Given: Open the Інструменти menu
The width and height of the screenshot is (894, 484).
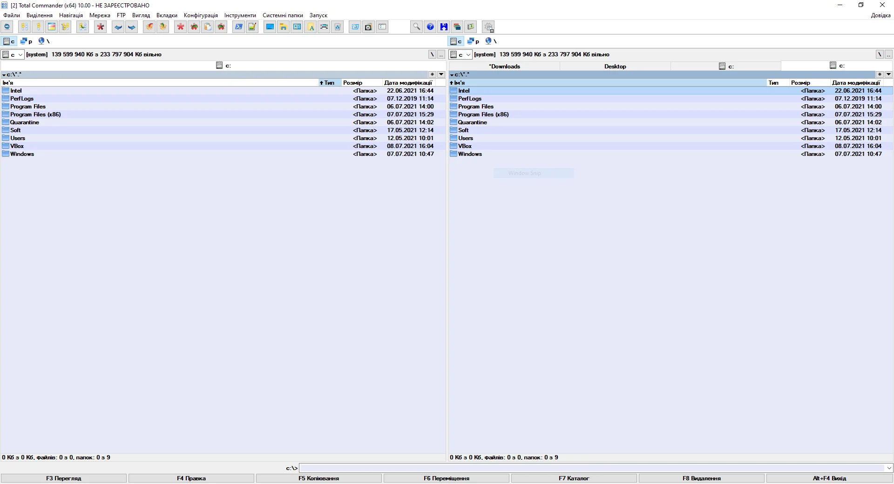Looking at the screenshot, I should 240,15.
